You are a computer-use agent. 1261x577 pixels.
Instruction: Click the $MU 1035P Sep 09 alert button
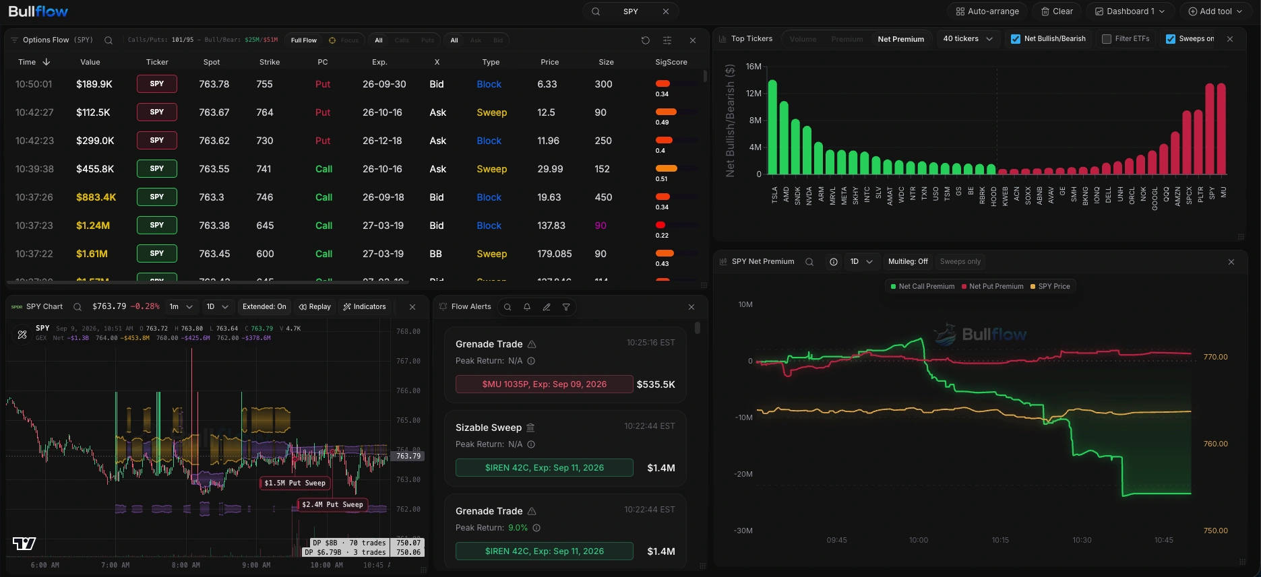pyautogui.click(x=545, y=384)
